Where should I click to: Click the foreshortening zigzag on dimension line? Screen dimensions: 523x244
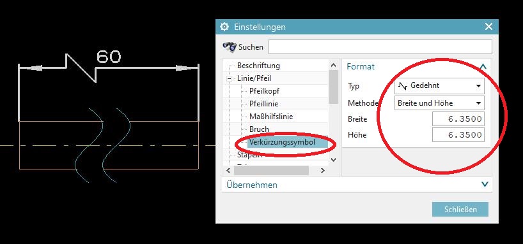tap(81, 68)
